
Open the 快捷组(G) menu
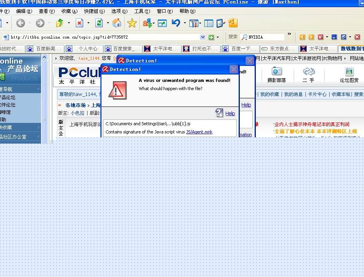(94, 11)
